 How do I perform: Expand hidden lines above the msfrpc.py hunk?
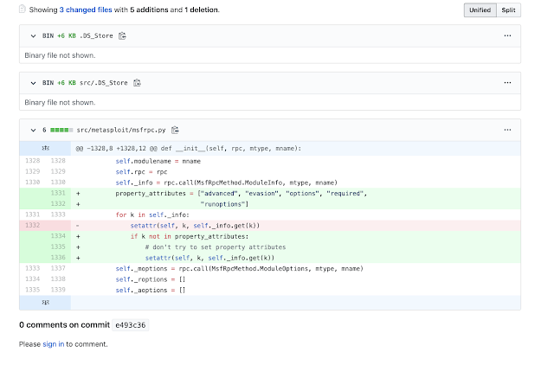(45, 148)
